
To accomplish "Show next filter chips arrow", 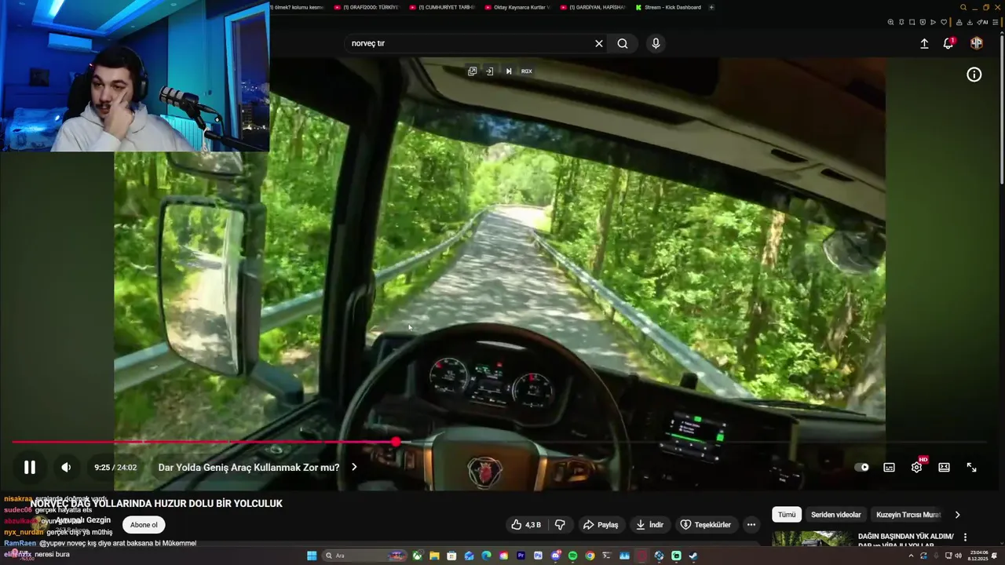I will [957, 515].
